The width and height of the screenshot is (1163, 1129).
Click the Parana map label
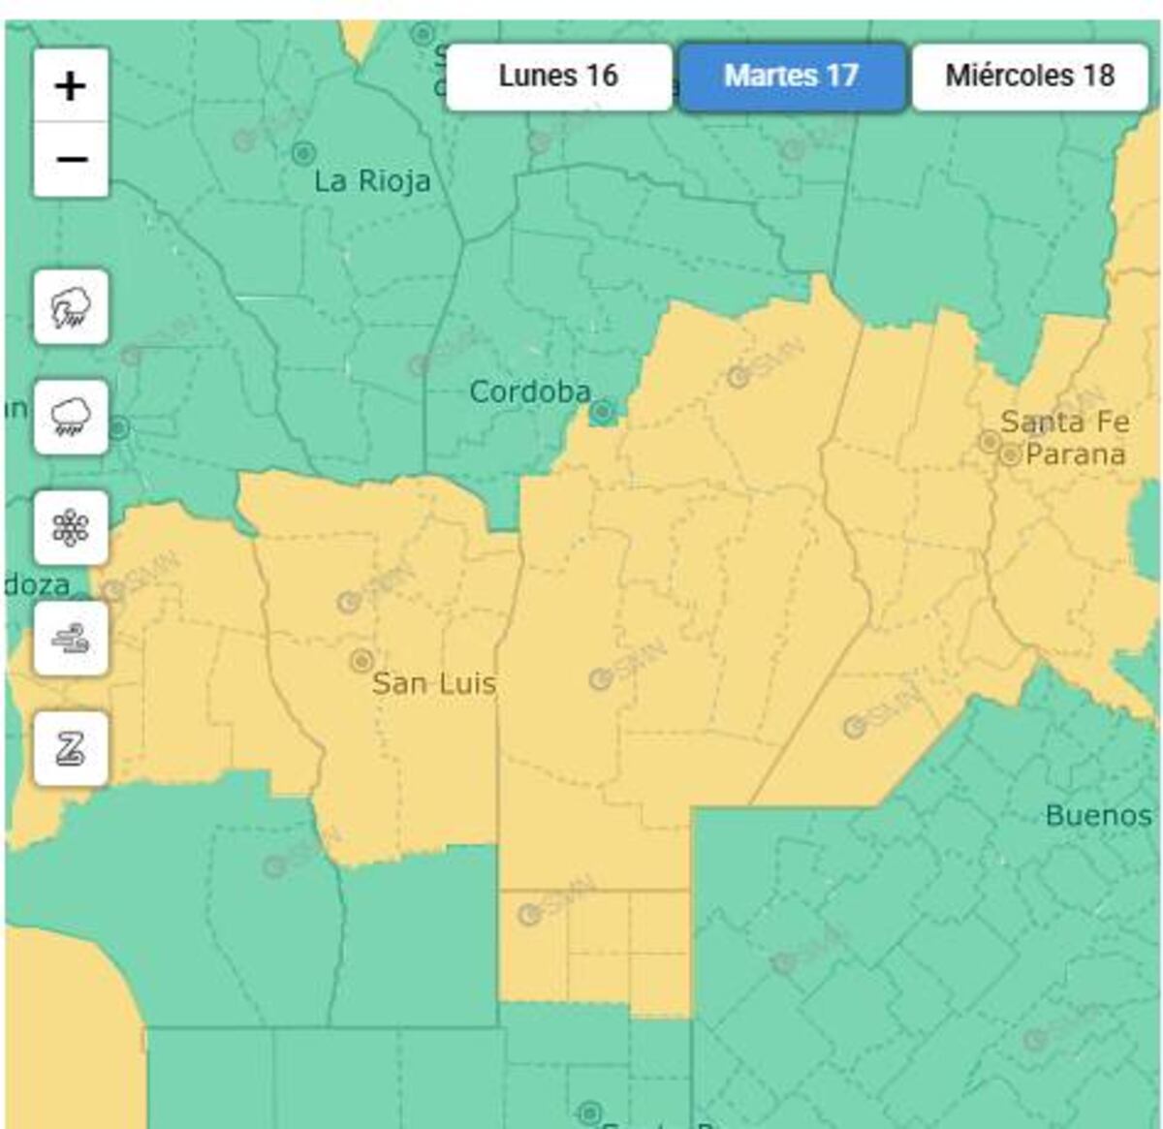pyautogui.click(x=1076, y=455)
